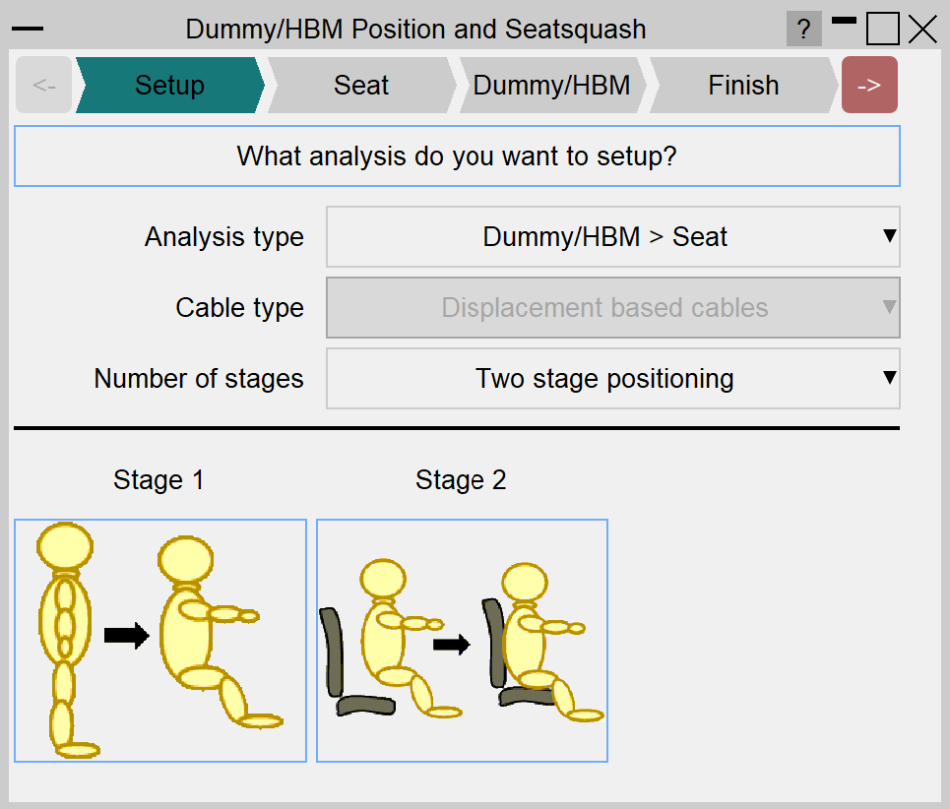The width and height of the screenshot is (950, 809).
Task: Select the Stage 2 seat positioning image
Action: click(462, 641)
